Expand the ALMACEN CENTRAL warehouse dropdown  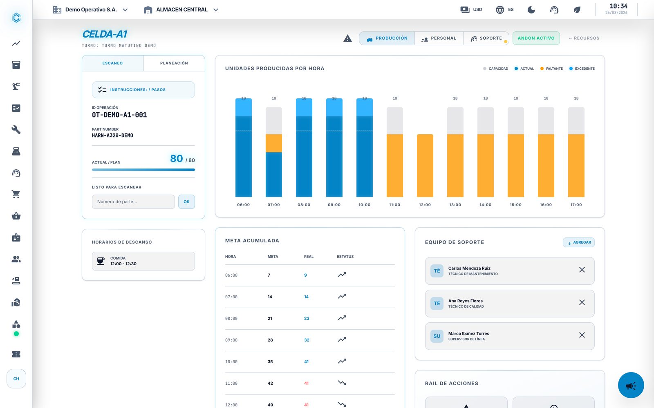(181, 10)
